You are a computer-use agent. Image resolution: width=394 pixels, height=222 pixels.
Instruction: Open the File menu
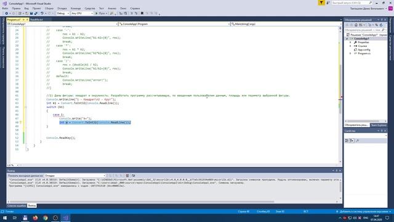click(5, 8)
